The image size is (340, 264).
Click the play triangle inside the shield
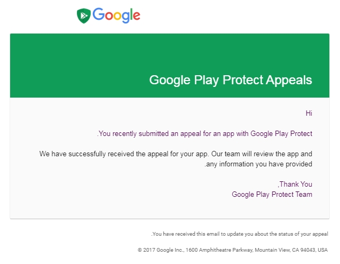[x=83, y=15]
